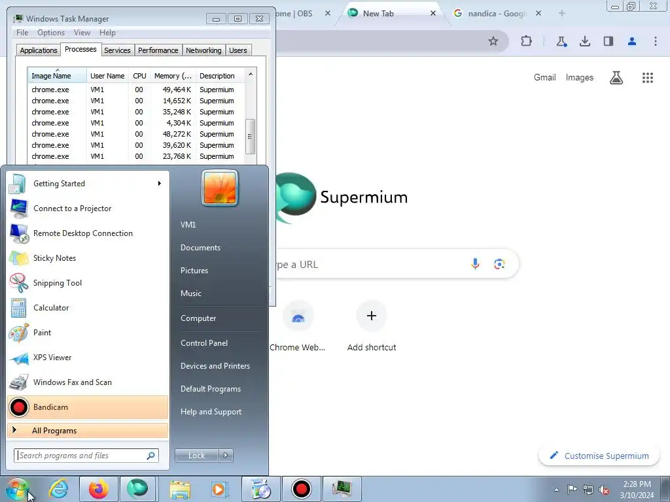Click Add shortcut tile
This screenshot has height=502, width=670.
[372, 327]
